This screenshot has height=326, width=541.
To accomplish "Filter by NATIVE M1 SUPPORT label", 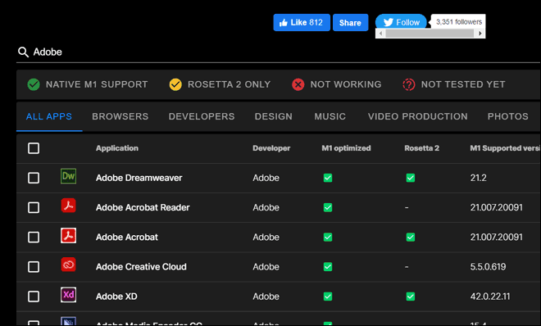I will (97, 84).
